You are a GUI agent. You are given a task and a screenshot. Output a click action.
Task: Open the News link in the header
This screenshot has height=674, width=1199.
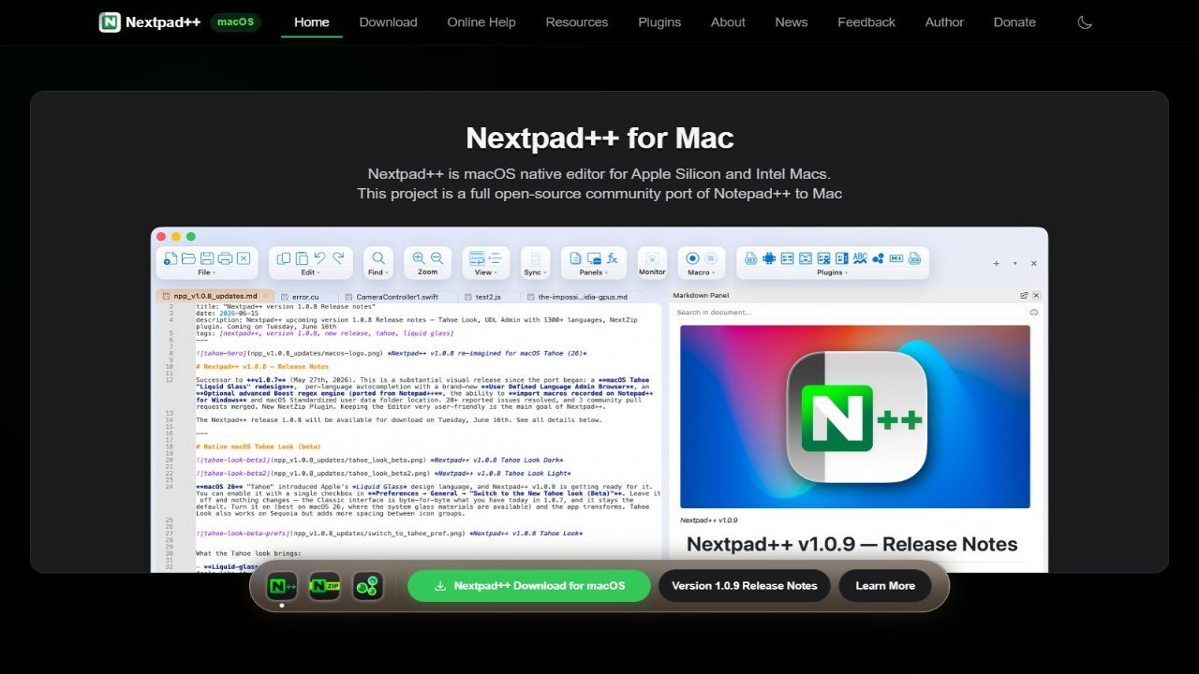coord(792,22)
